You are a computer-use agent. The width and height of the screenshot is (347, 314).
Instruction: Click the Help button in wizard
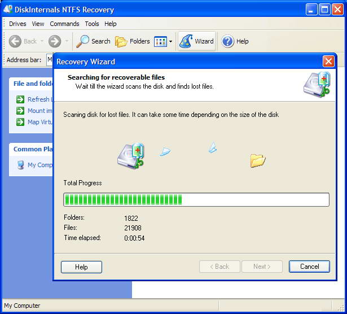click(x=81, y=267)
